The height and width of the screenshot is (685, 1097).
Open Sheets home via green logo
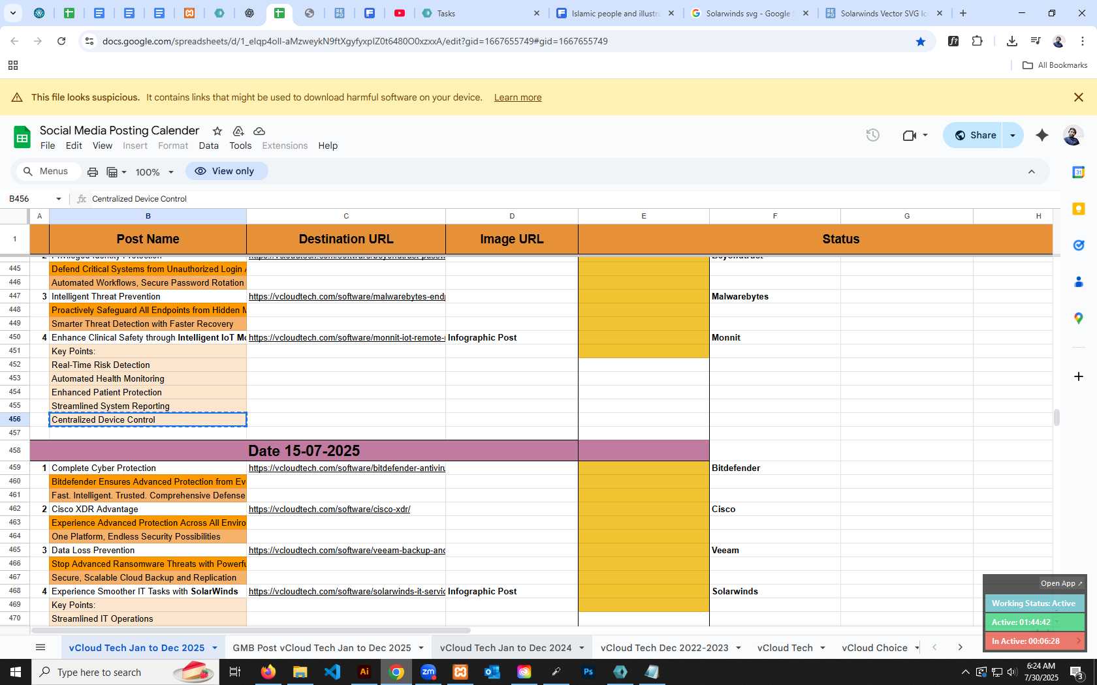click(x=22, y=137)
